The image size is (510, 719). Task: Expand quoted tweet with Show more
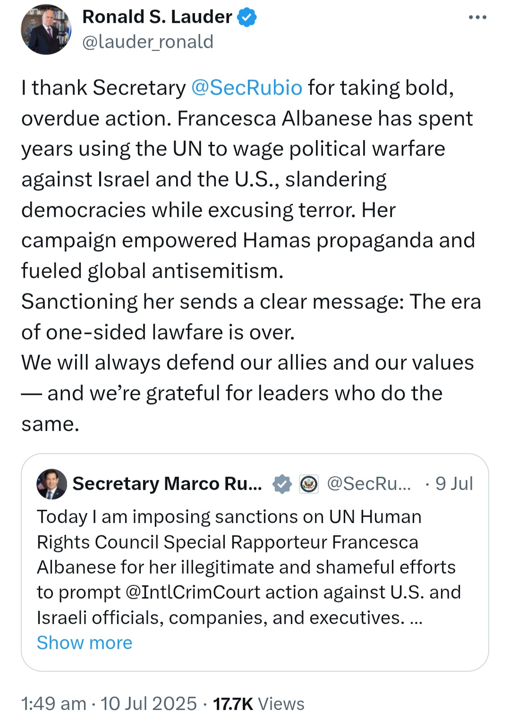[x=85, y=643]
